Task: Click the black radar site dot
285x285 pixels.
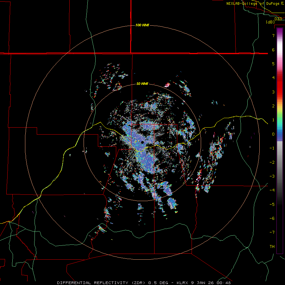Action: (142, 142)
